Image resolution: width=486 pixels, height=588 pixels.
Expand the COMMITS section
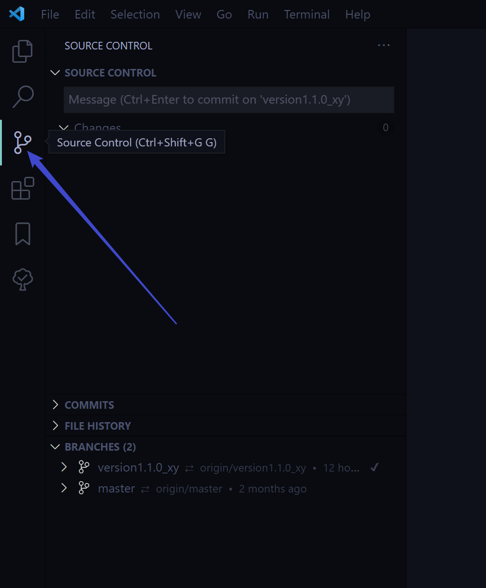coord(55,405)
